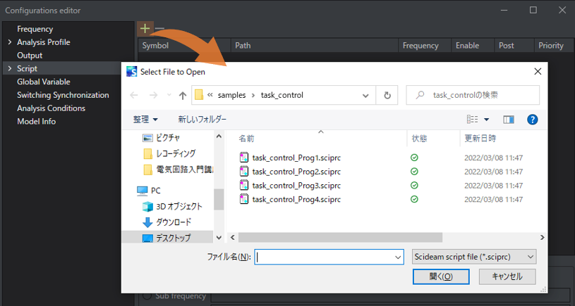Open view options dropdown arrow

tap(487, 120)
